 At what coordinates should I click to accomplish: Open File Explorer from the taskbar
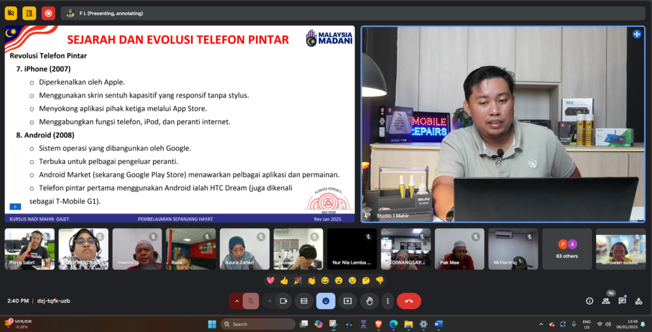(408, 324)
